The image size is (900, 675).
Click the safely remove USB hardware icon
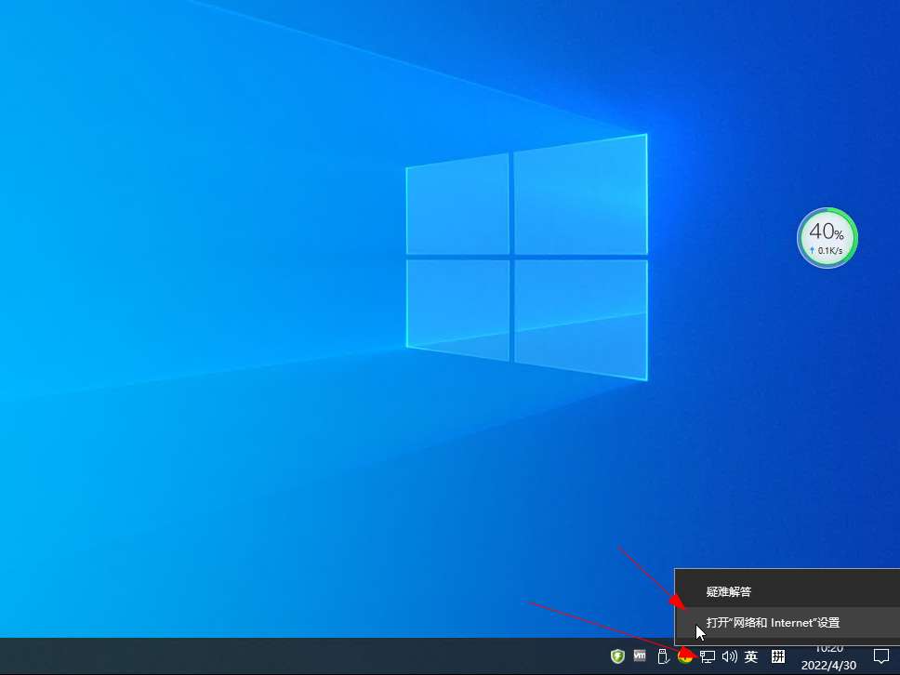point(663,656)
